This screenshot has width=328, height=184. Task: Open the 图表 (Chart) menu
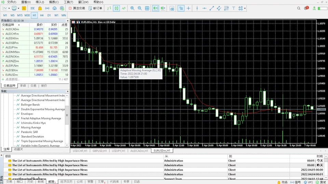(x=54, y=2)
